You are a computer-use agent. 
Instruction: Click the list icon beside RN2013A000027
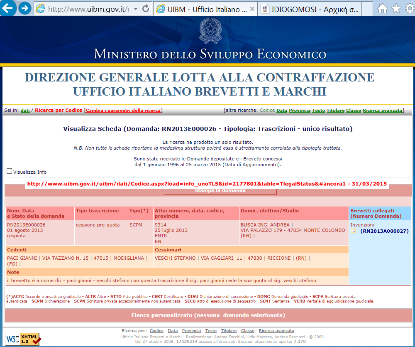(353, 231)
